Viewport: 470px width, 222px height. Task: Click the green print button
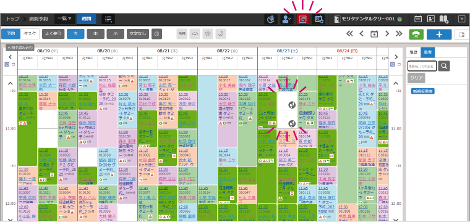(x=416, y=35)
